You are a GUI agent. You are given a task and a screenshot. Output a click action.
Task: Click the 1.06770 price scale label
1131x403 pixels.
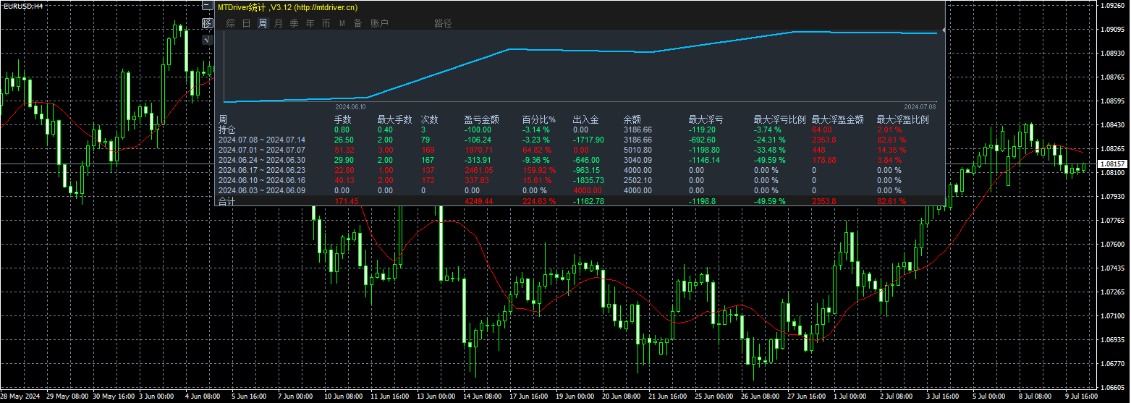coord(1113,364)
